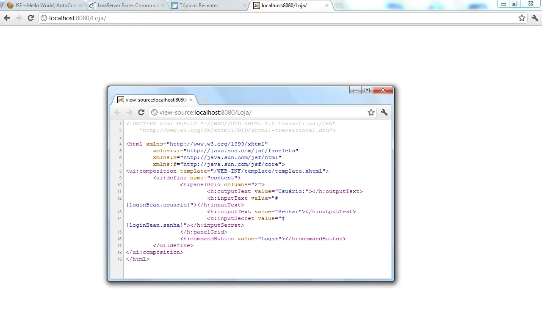Bookmark the page with the main browser star
Screen dimensions: 542x319
tap(522, 18)
